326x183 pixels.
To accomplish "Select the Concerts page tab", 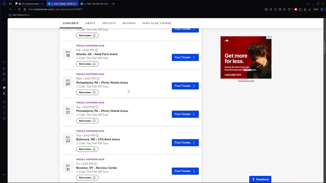I will point(71,23).
